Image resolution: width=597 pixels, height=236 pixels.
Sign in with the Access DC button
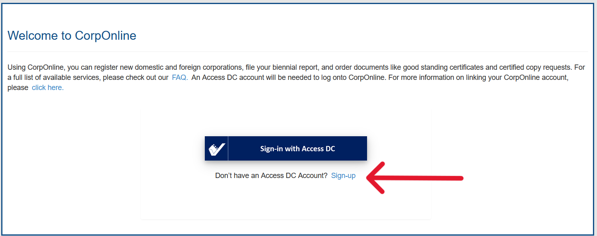coord(286,148)
